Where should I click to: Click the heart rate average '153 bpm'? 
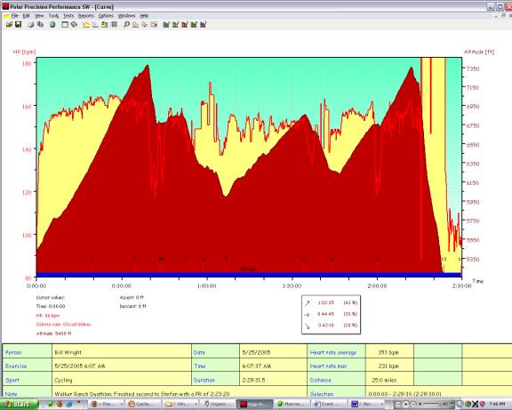389,352
